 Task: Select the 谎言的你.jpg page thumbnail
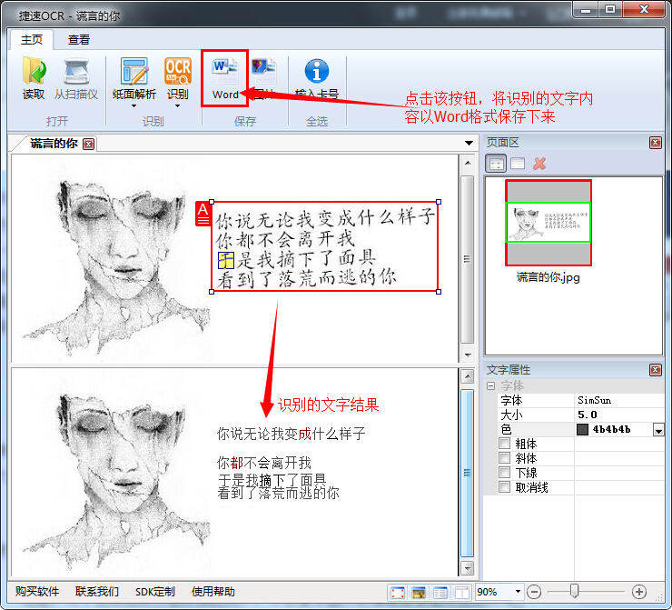pos(548,223)
